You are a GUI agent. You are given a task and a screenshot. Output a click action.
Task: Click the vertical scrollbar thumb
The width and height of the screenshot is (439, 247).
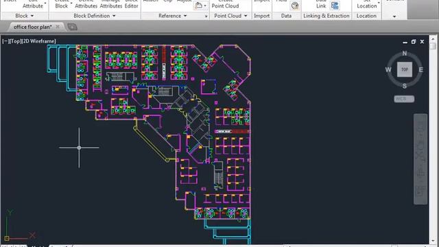[433, 45]
